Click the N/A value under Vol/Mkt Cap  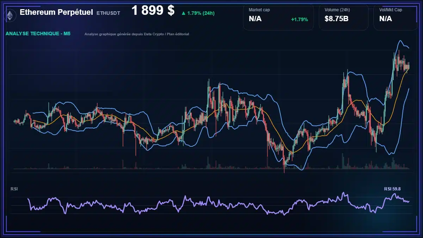coord(386,19)
